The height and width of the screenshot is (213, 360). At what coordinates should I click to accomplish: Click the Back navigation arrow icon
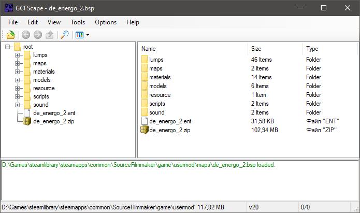tap(26, 35)
